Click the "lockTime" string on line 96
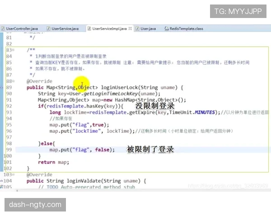The height and width of the screenshot is (216, 271). tap(86, 131)
